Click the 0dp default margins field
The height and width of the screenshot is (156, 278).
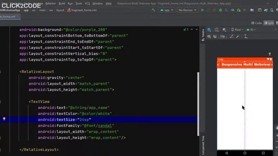223,36
